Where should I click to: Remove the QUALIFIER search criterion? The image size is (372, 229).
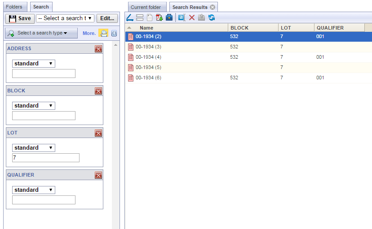(x=98, y=175)
